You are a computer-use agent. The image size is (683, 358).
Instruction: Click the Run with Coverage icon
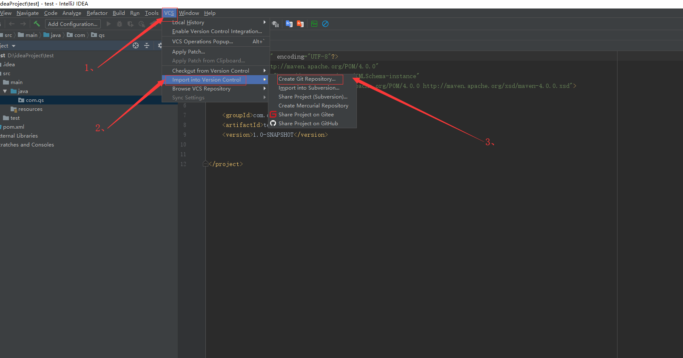tap(131, 24)
